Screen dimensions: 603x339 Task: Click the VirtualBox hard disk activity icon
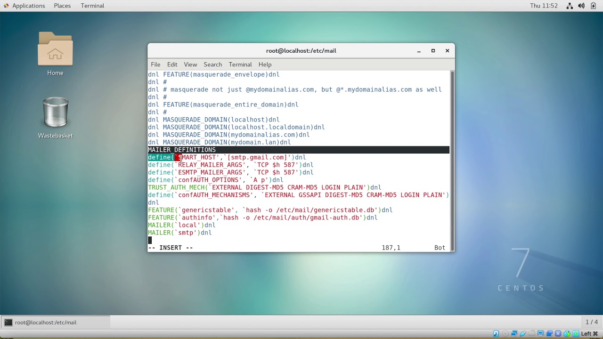496,334
